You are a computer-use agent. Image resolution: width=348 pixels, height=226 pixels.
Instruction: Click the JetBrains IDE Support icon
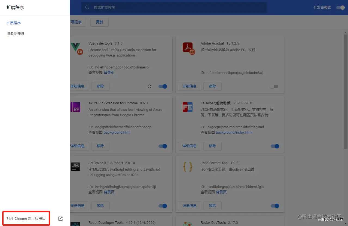point(75,167)
